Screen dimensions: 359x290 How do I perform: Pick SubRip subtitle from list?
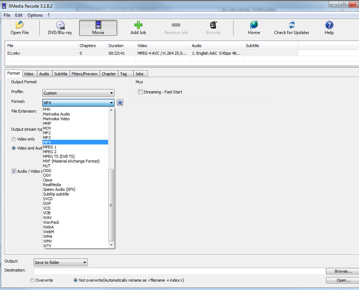(75, 194)
